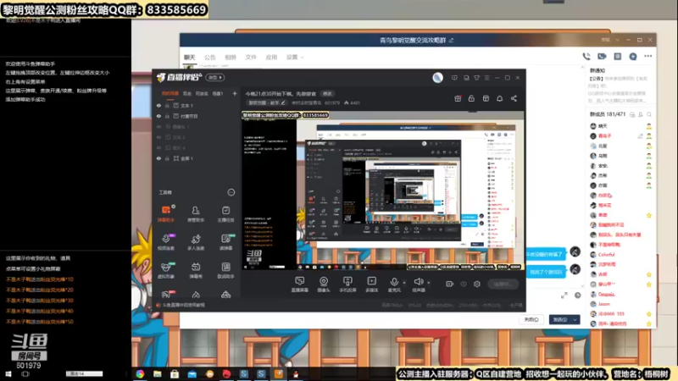Open chat history clock icon in QQ window
Screen dimensions: 678x381
click(578, 295)
